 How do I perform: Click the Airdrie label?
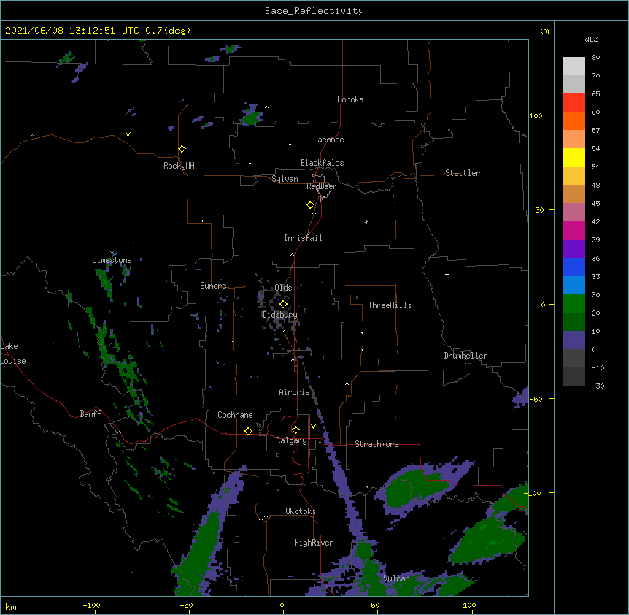(295, 392)
